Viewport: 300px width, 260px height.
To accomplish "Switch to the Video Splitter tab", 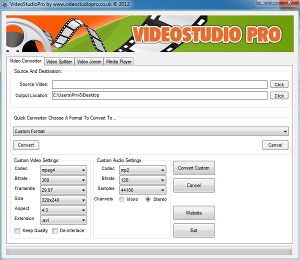I will (x=59, y=61).
